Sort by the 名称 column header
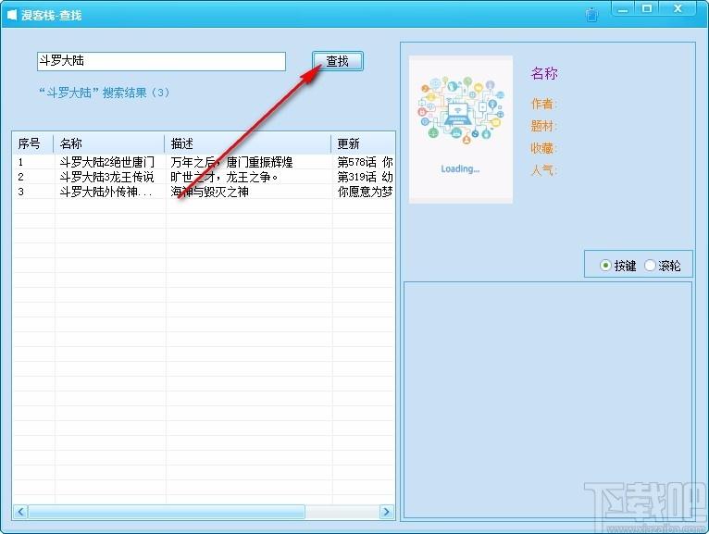This screenshot has width=709, height=534. point(109,143)
